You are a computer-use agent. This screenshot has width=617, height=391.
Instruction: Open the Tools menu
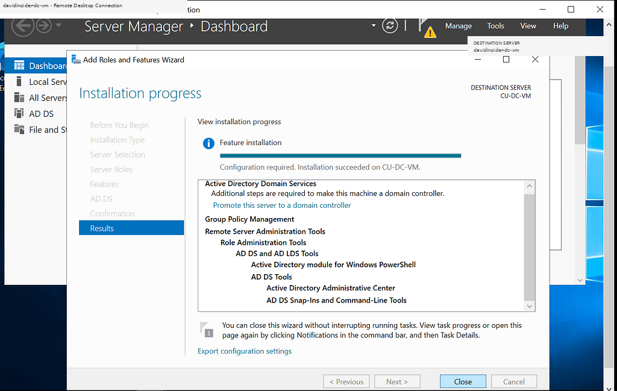click(x=495, y=26)
